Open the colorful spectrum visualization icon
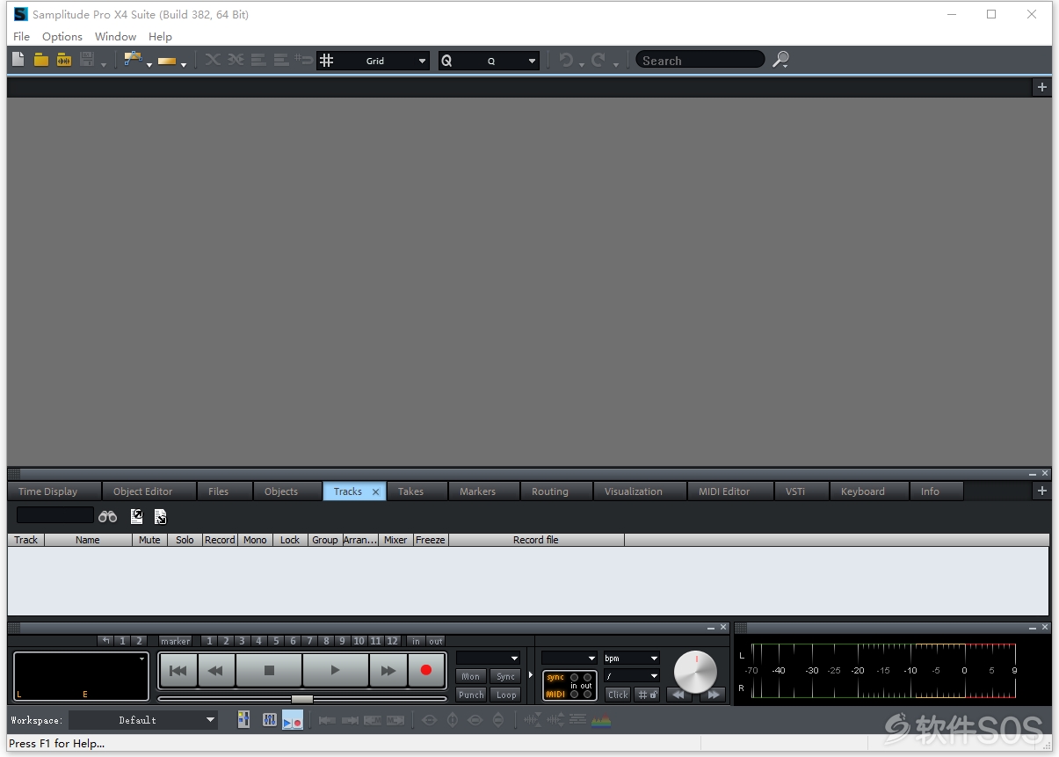 [601, 720]
